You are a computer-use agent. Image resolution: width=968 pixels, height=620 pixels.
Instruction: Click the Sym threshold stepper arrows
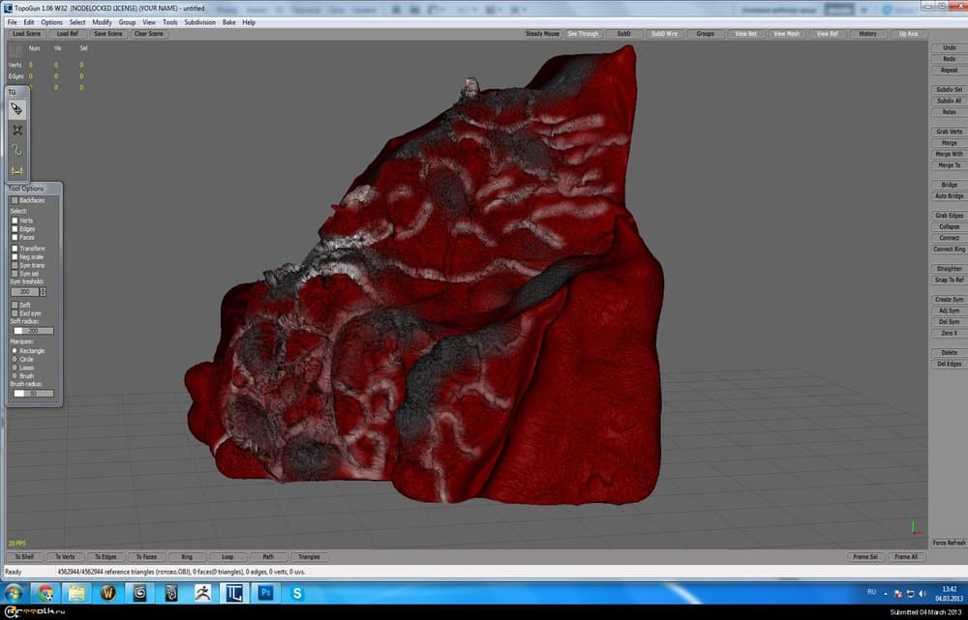coord(44,291)
